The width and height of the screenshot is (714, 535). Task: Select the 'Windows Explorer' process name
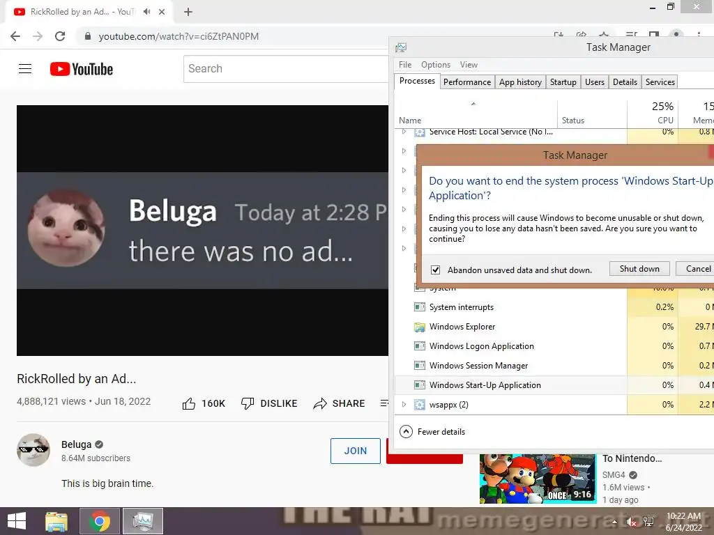tap(462, 327)
